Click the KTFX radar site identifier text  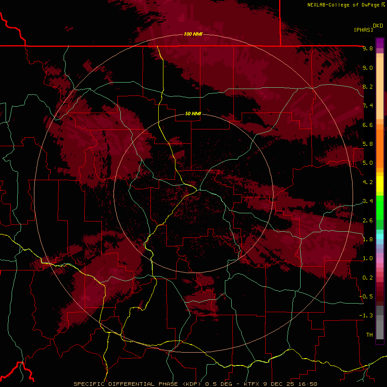pos(252,384)
